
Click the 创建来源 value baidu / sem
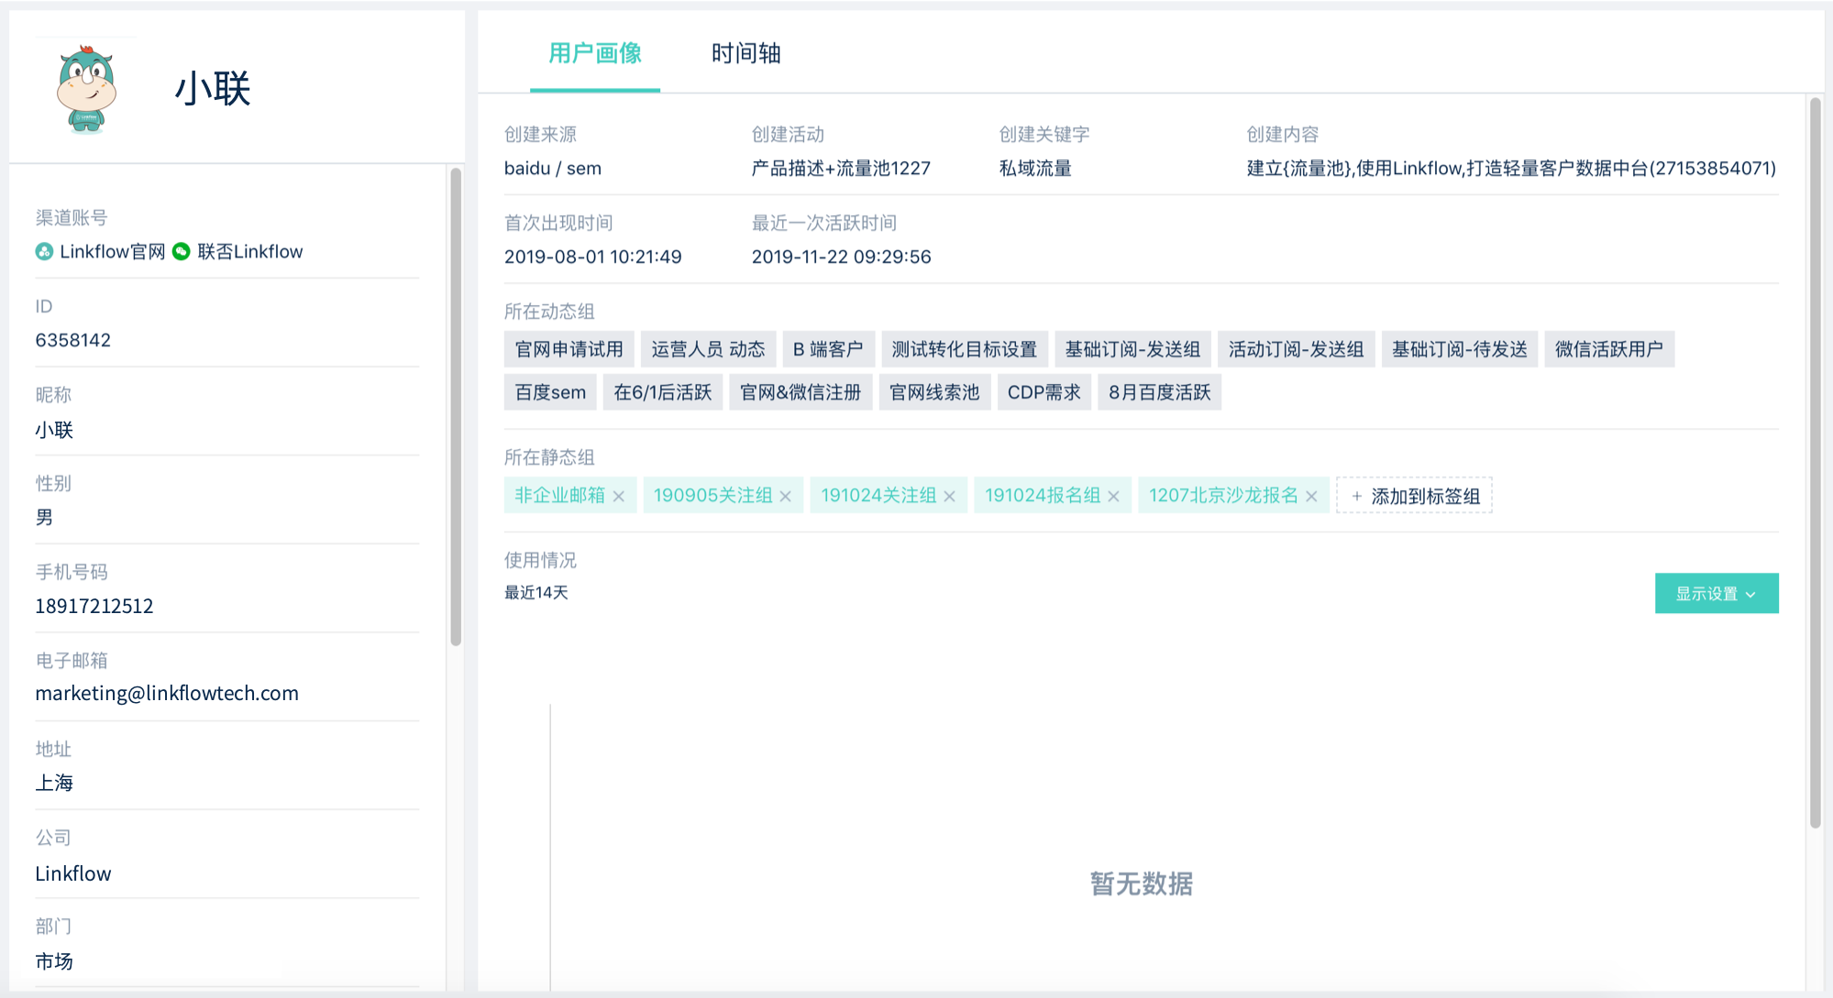[x=553, y=168]
